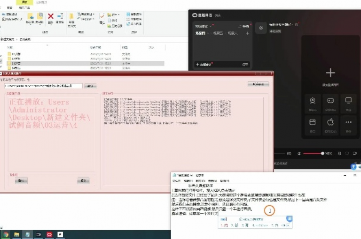Click the Add material button in scene panel
This screenshot has width=361, height=239.
click(204, 65)
